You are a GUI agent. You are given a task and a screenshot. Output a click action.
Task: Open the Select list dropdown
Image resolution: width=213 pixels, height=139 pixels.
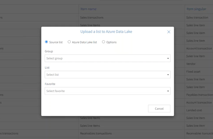pos(108,75)
